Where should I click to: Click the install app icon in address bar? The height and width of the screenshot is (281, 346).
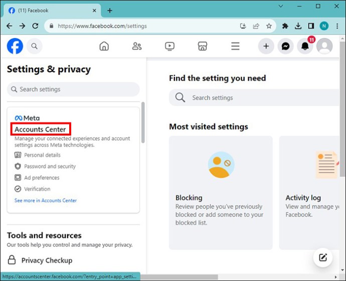tap(243, 26)
